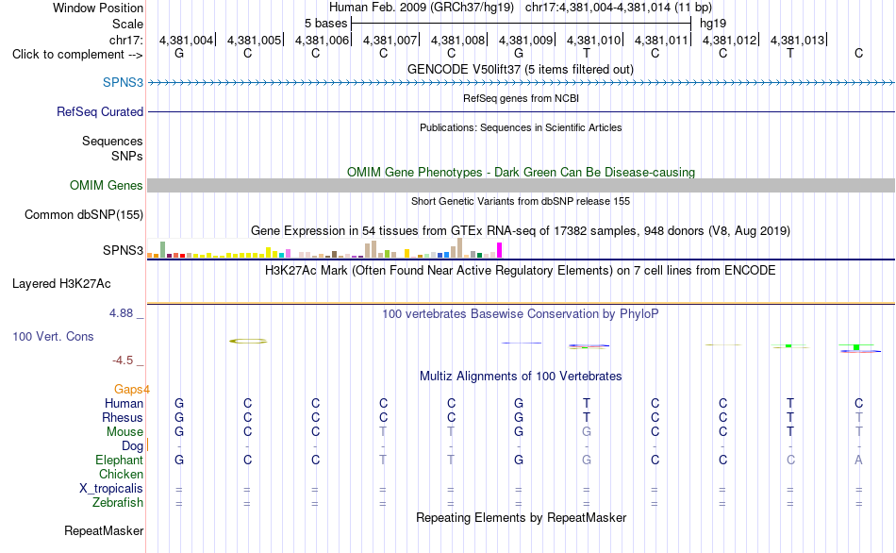Click the Sequences publications track label
This screenshot has height=553, width=896.
[x=112, y=141]
